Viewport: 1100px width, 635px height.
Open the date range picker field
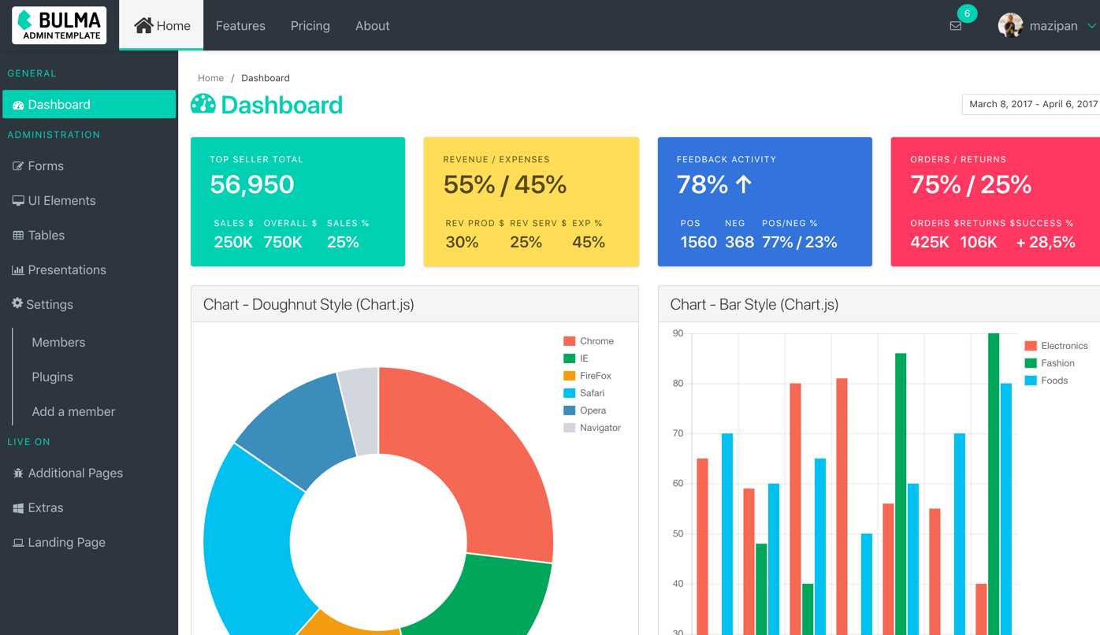tap(1031, 104)
